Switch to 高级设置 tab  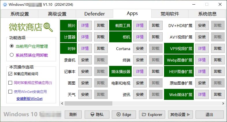pos(57,14)
